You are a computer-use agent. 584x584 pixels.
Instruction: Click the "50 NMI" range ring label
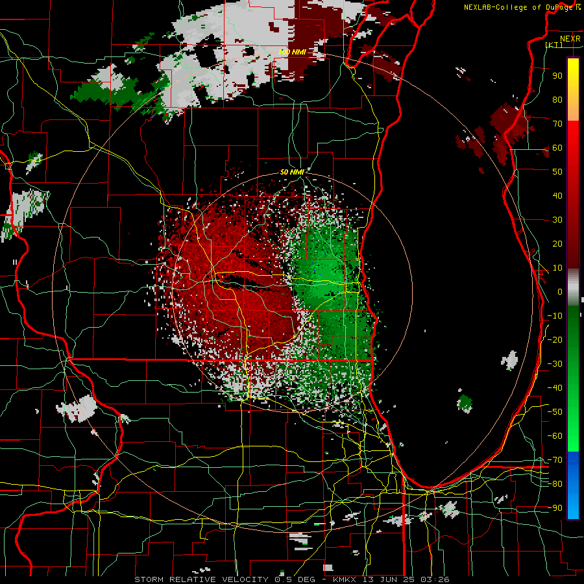point(293,172)
